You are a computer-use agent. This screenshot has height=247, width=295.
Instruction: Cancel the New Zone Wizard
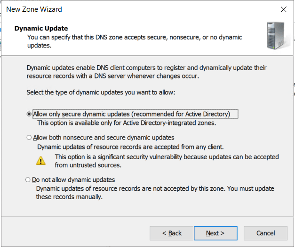[265, 233]
